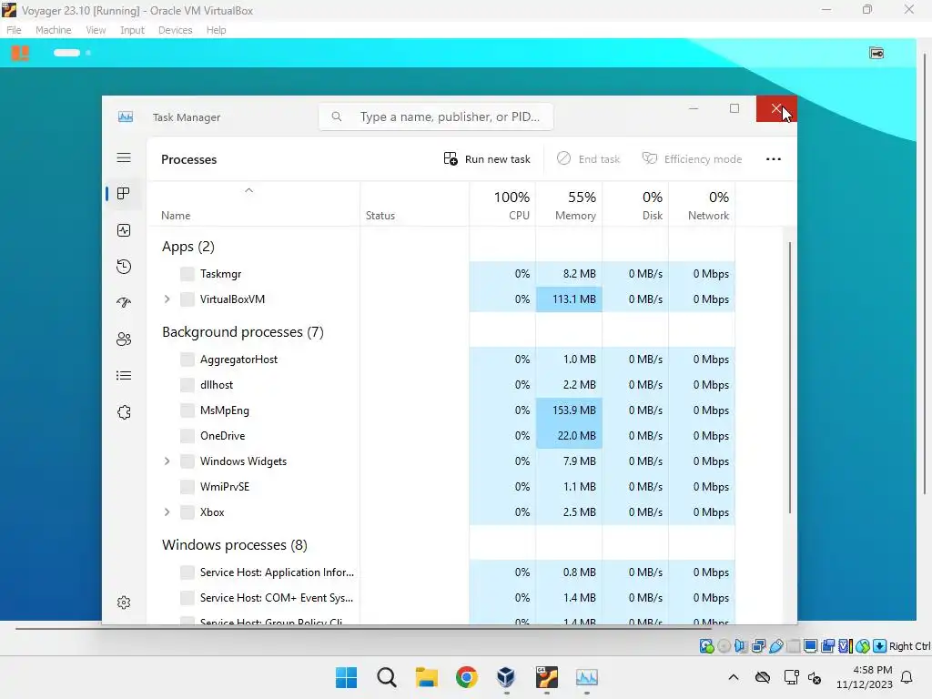
Task: Click Windows taskbar Search magnifier icon
Action: pos(386,677)
